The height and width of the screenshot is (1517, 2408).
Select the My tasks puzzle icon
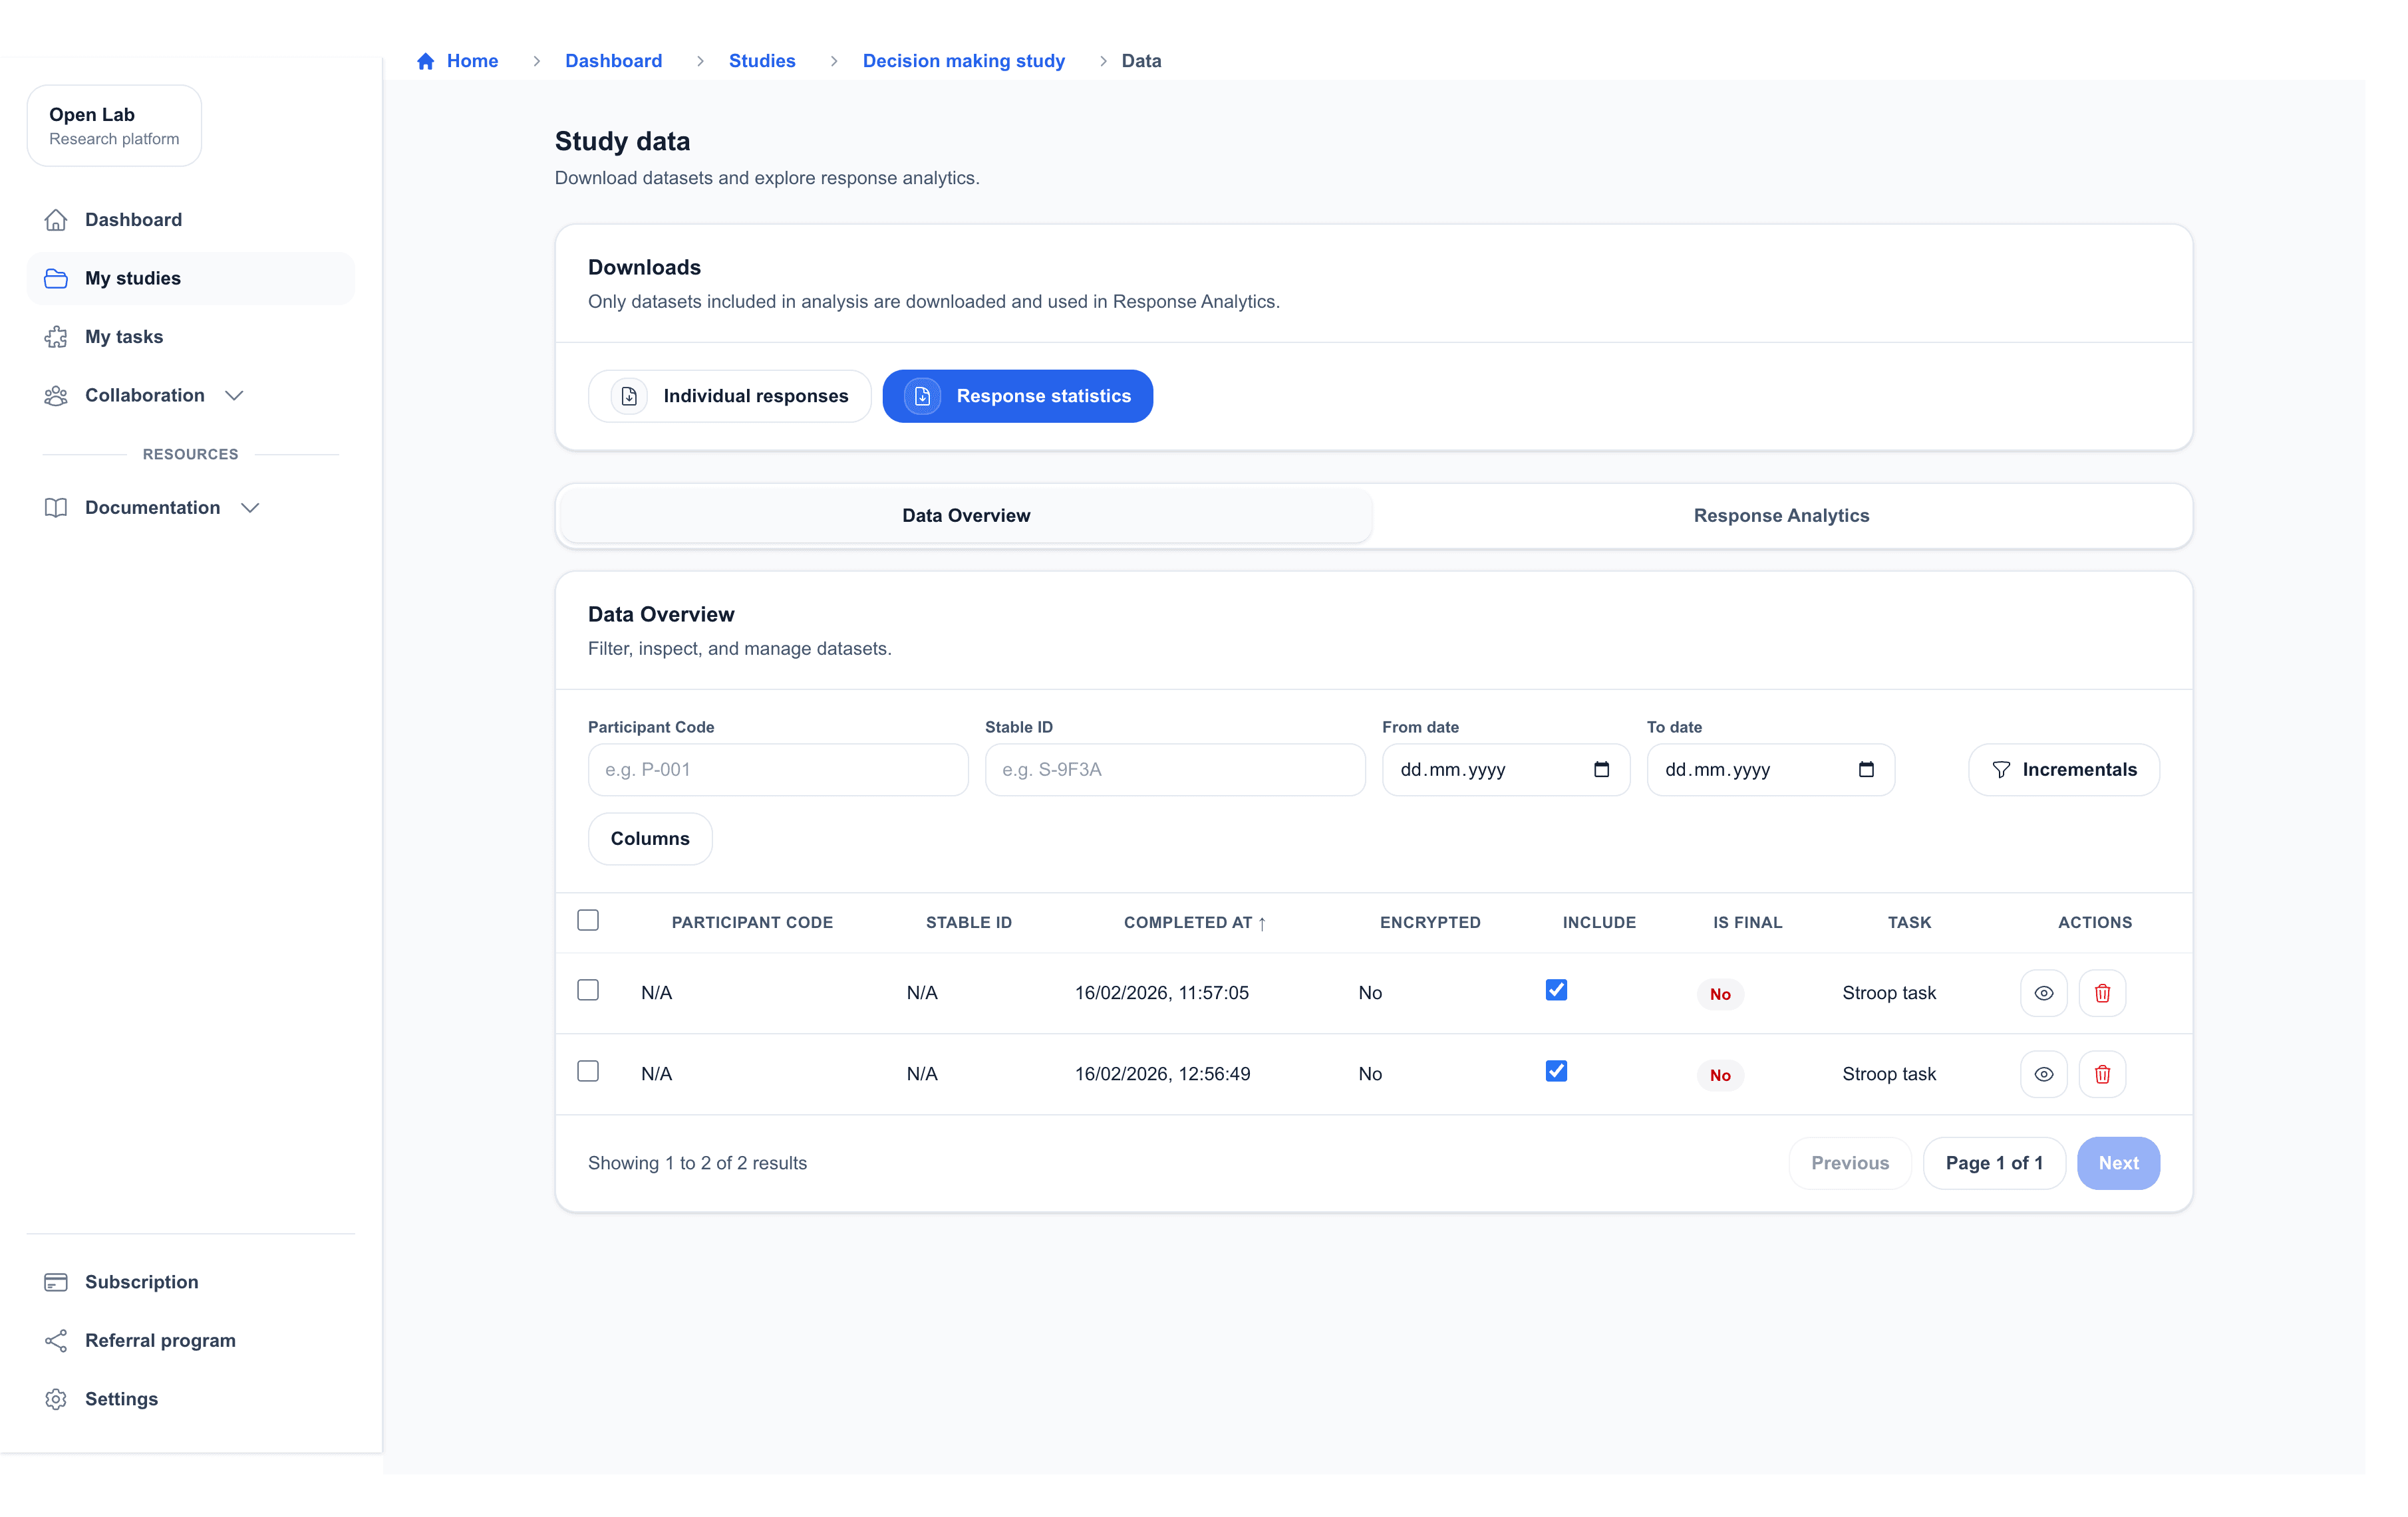tap(56, 337)
